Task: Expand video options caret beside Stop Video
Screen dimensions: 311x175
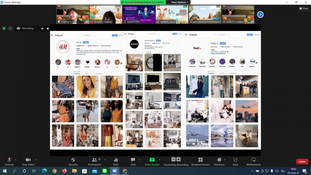Action: point(36,160)
